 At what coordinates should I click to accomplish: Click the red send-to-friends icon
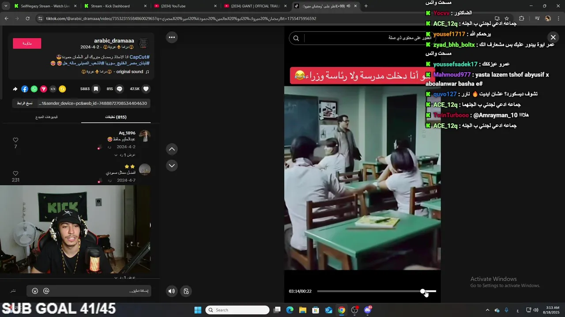43,89
